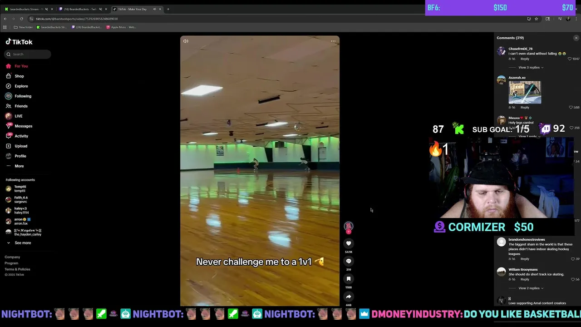Image resolution: width=581 pixels, height=327 pixels.
Task: Open the New folder bookmark
Action: tap(23, 27)
